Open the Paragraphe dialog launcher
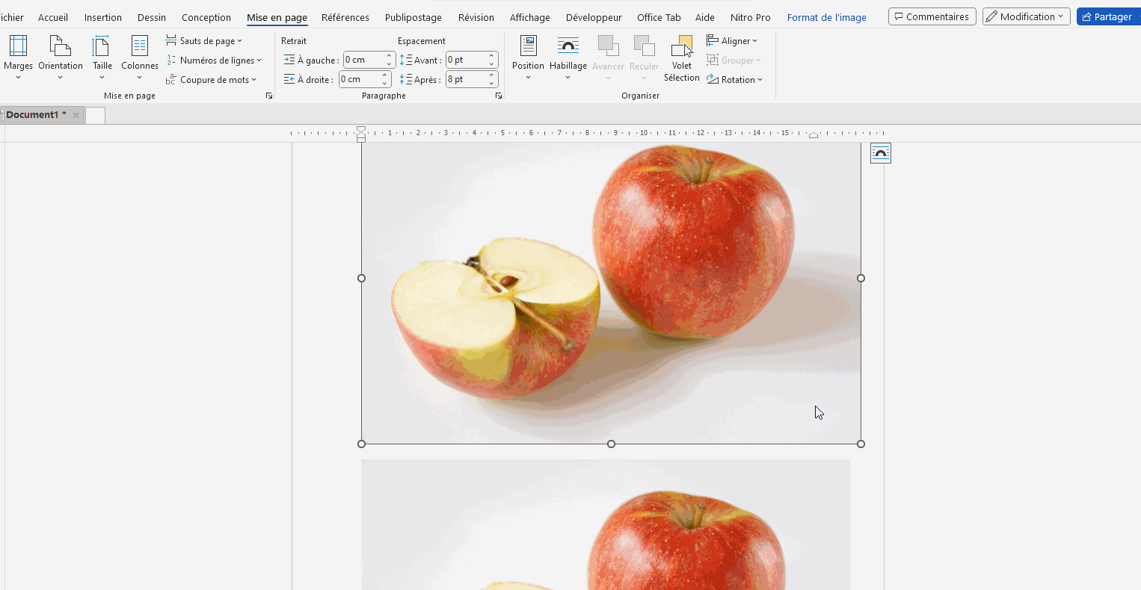 (499, 96)
